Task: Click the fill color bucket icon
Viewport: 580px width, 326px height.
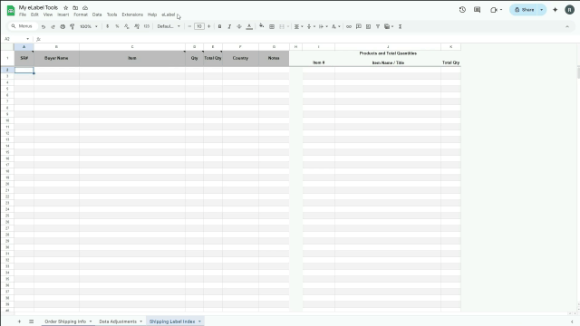Action: [262, 26]
